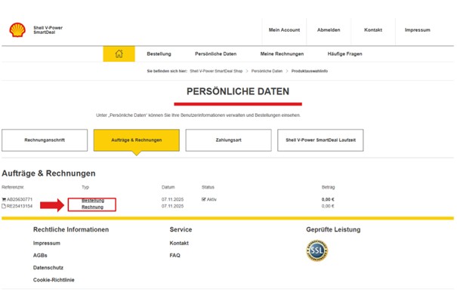
Task: Select the Zahlungsart tab
Action: [x=228, y=140]
